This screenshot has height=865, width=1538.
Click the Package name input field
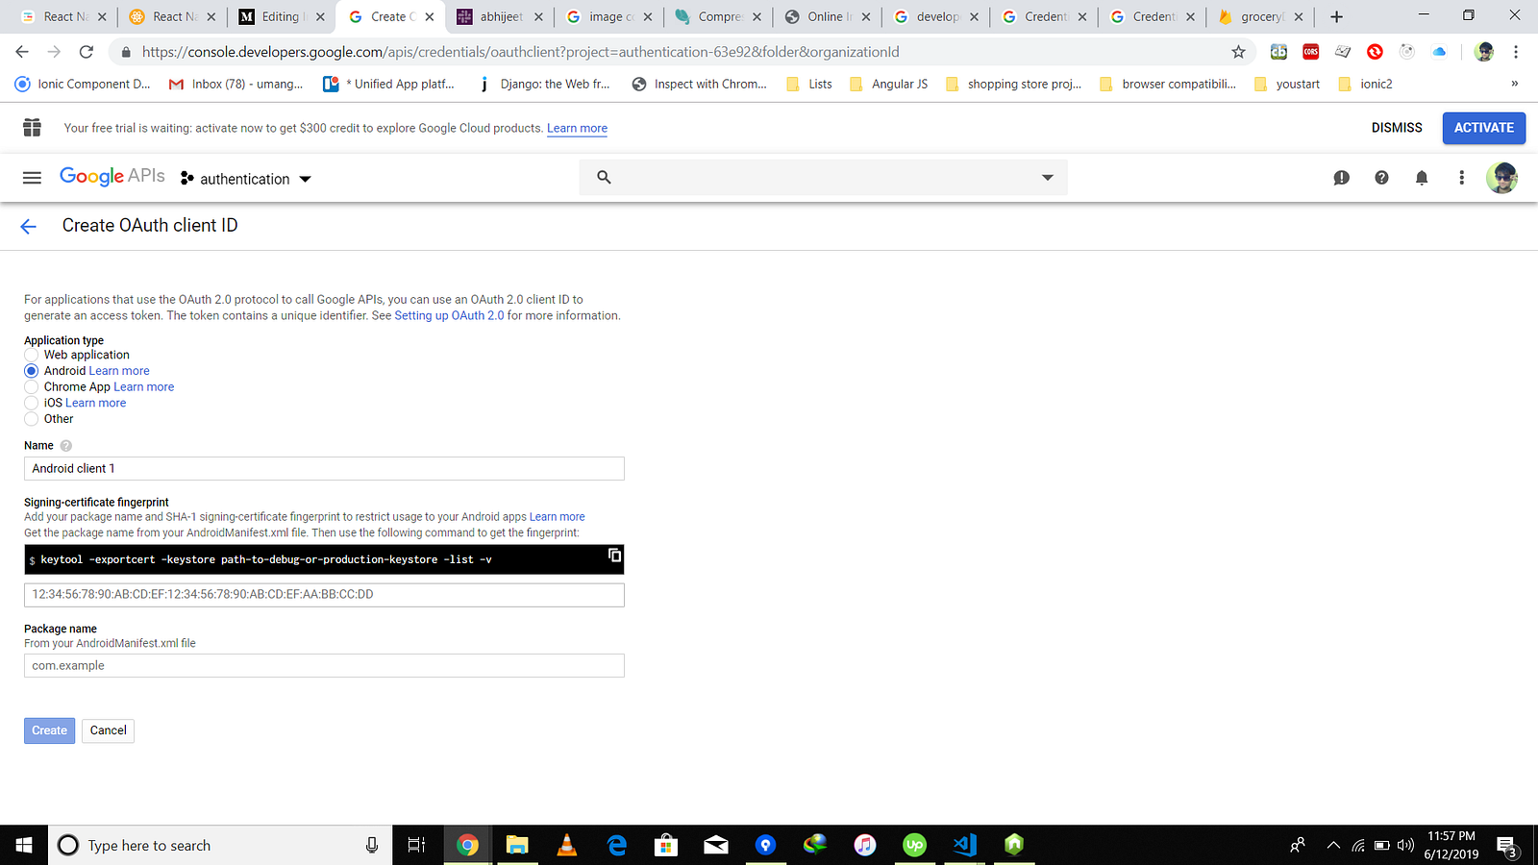[x=324, y=666]
